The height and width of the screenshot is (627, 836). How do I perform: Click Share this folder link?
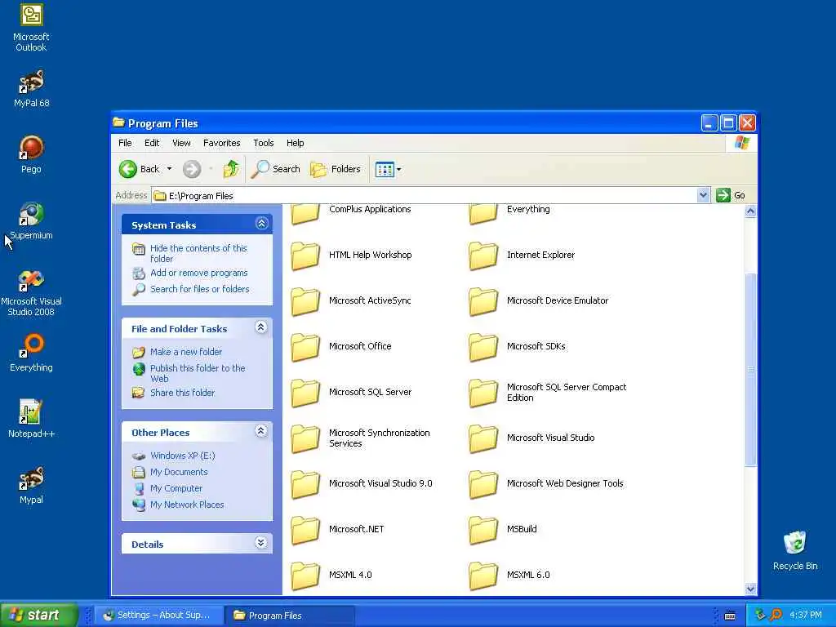click(x=182, y=393)
